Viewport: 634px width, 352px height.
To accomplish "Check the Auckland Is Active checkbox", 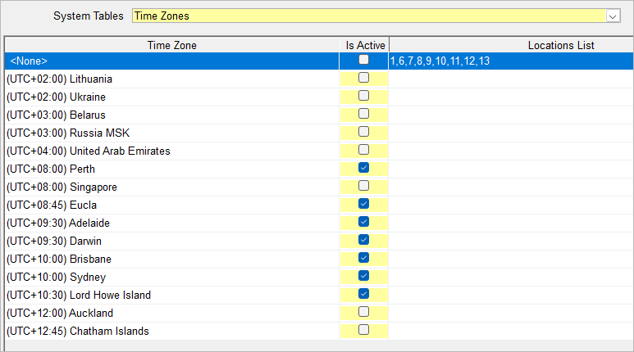I will click(363, 312).
